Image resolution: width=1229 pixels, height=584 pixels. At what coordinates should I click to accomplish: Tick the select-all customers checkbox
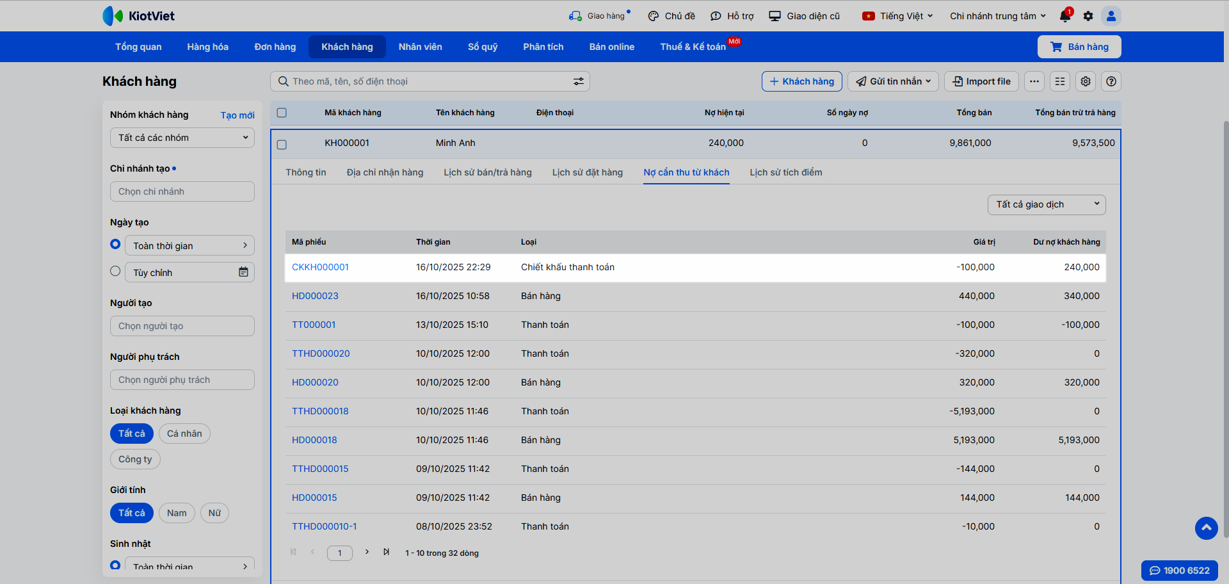coord(282,113)
